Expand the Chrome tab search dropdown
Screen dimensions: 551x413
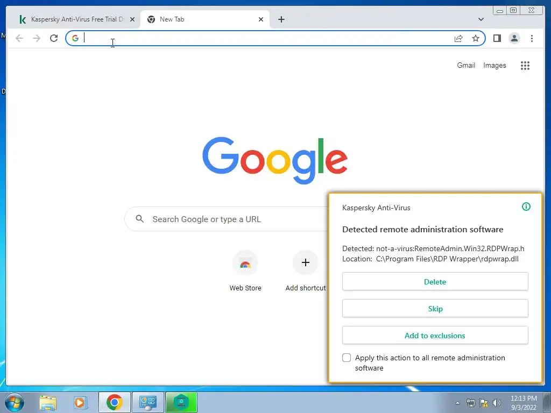pyautogui.click(x=481, y=19)
